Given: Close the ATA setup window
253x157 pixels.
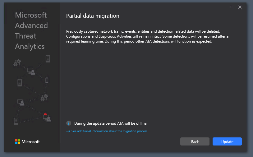Looking at the screenshot, I should coord(240,7).
